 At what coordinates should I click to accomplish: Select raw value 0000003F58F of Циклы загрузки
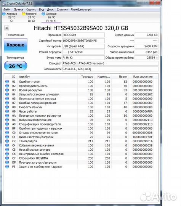coord(143,137)
